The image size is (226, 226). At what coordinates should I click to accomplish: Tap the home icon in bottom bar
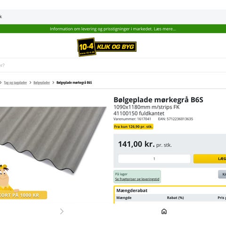(164, 211)
